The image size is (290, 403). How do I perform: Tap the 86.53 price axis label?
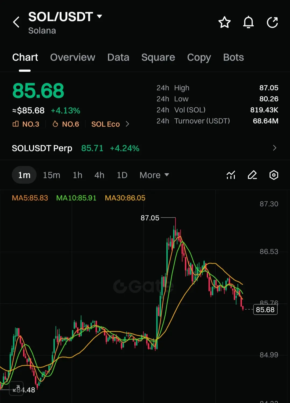point(269,252)
